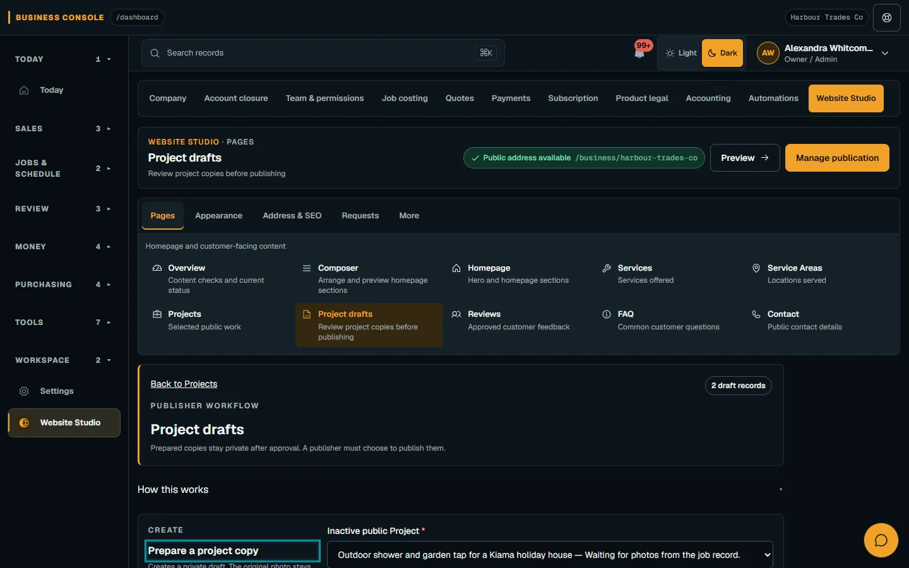Open the More tab
This screenshot has height=568, width=909.
click(409, 216)
